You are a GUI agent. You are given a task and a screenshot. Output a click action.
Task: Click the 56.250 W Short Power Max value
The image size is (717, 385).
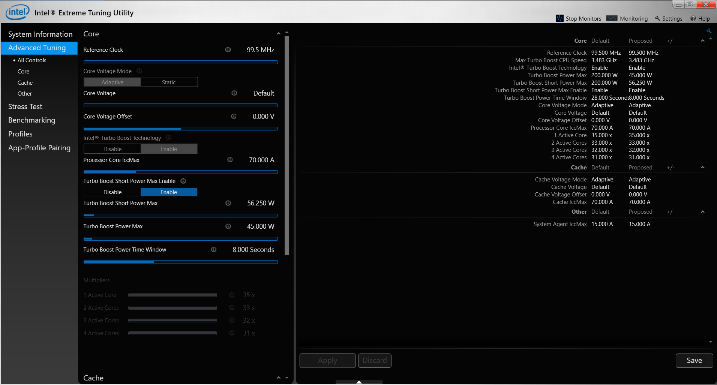click(x=261, y=203)
